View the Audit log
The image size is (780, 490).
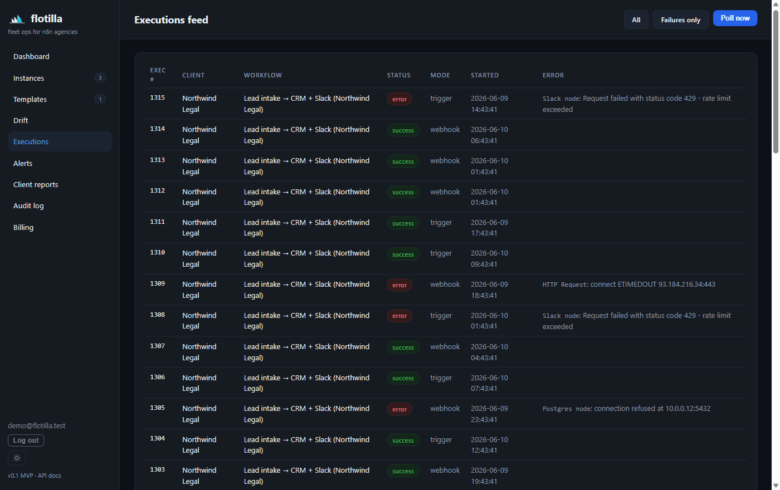click(60, 205)
